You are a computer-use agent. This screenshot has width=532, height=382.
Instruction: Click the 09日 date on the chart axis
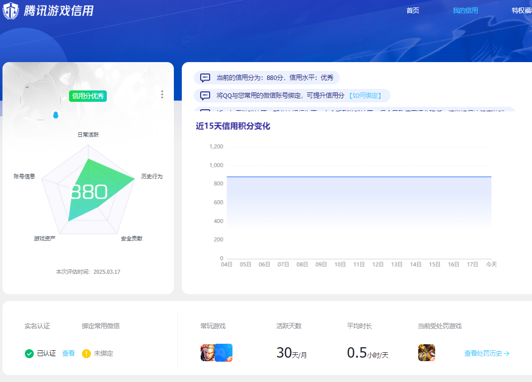(x=321, y=264)
